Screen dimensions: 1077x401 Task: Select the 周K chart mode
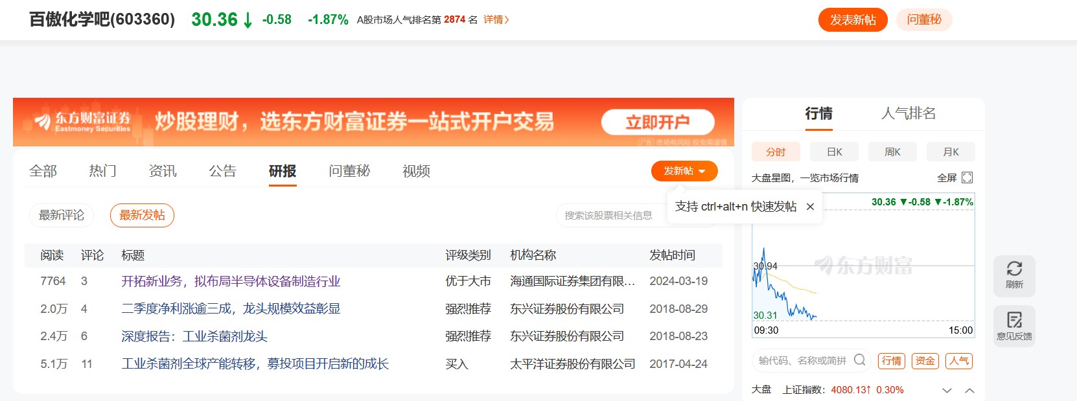[x=892, y=152]
